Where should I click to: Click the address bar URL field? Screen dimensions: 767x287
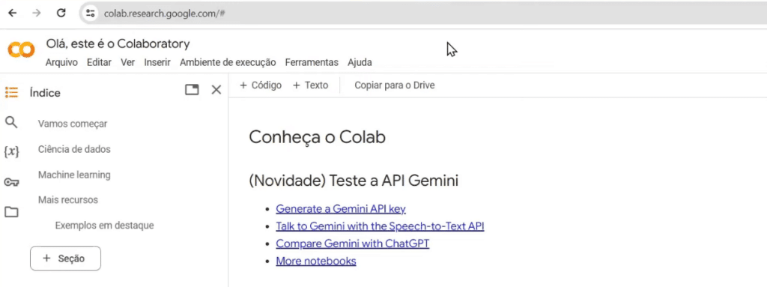[421, 13]
